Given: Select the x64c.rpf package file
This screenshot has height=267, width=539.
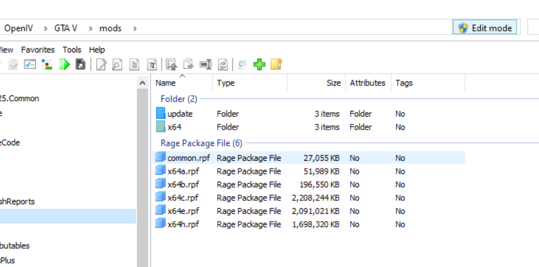Looking at the screenshot, I should click(x=182, y=198).
